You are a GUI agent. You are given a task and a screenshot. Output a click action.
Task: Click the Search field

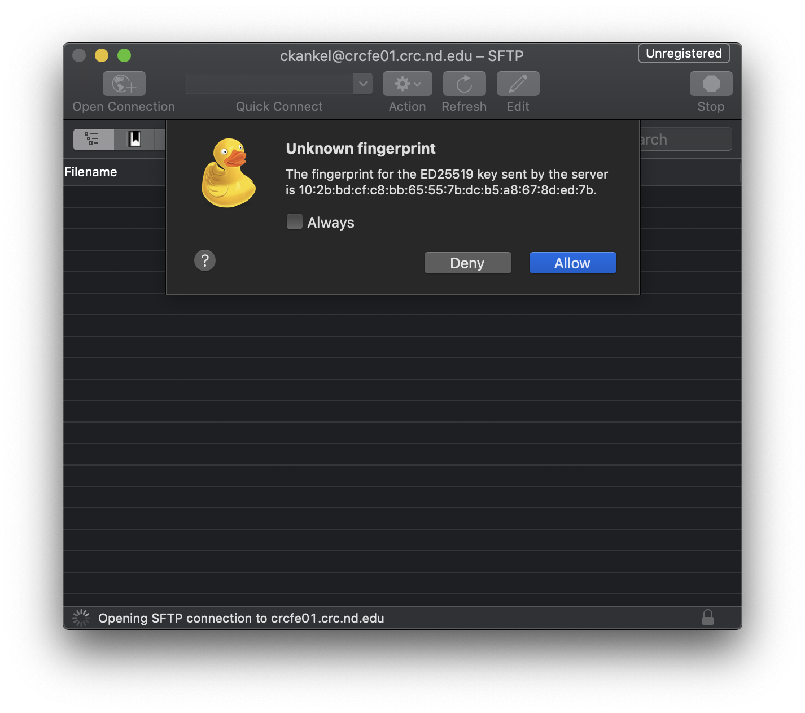[x=685, y=139]
